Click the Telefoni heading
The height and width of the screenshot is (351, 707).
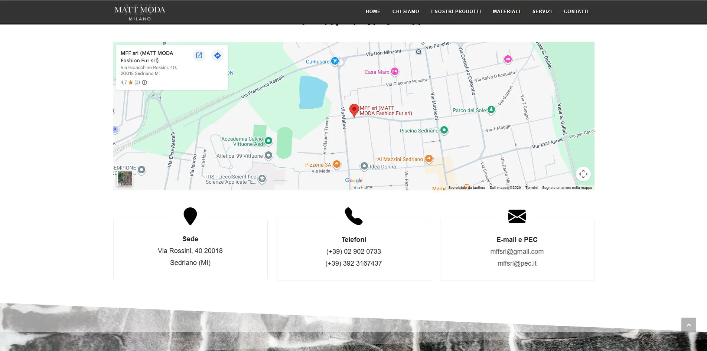(353, 240)
